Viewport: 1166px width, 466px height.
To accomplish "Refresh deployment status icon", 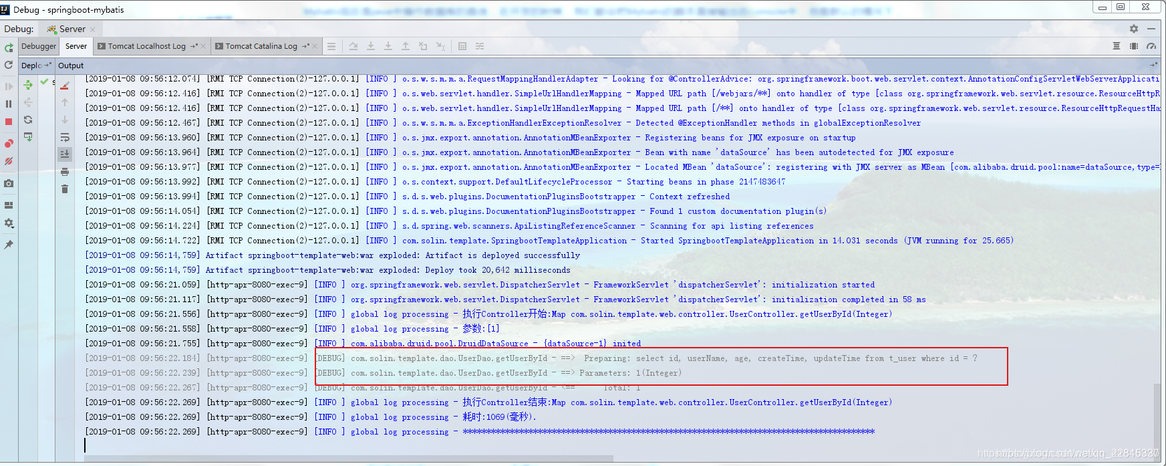I will [x=28, y=120].
